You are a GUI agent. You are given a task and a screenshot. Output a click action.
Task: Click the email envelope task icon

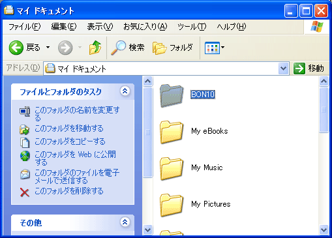pos(25,174)
